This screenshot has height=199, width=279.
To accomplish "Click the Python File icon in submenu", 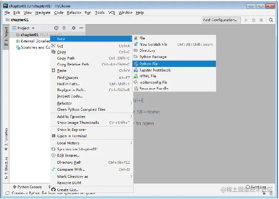I will (136, 64).
